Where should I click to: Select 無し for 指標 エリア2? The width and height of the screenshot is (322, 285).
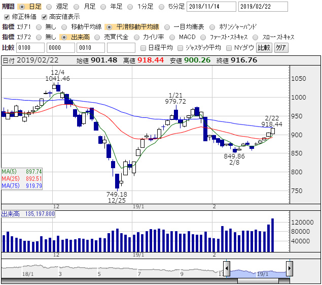click(x=39, y=37)
